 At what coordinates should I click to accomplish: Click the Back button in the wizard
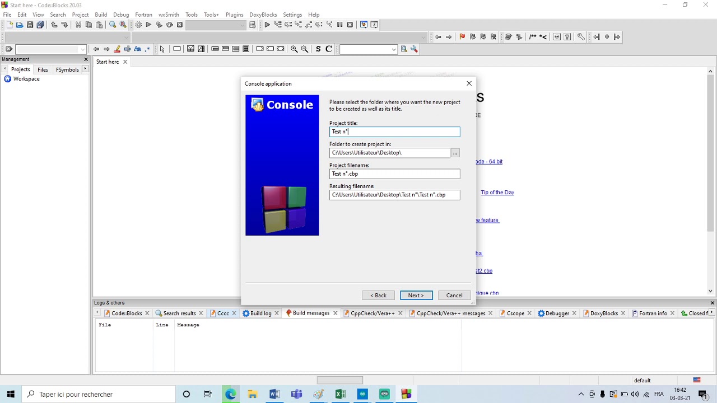tap(378, 296)
